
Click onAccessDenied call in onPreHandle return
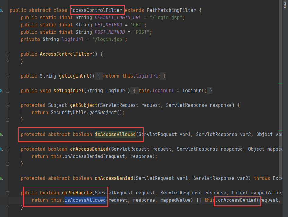pos(237,200)
